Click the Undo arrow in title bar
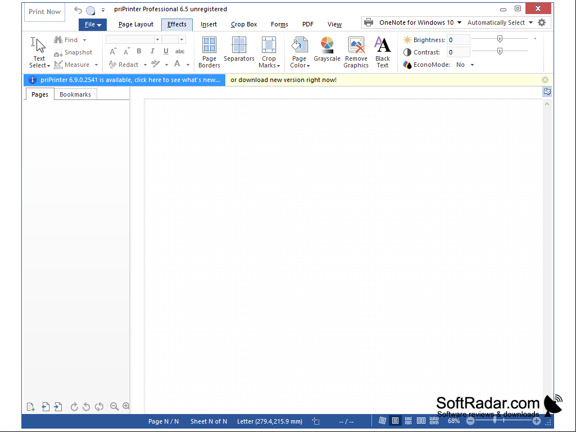The height and width of the screenshot is (432, 576). [x=78, y=10]
